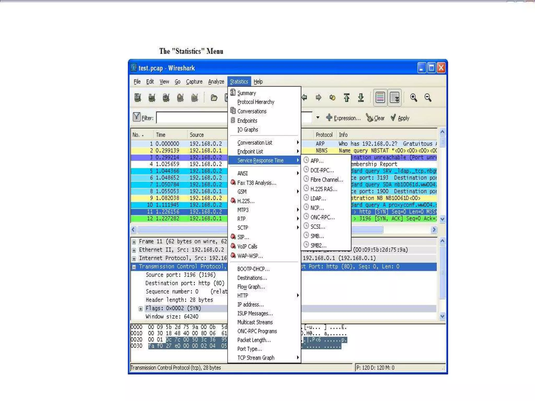Image resolution: width=535 pixels, height=401 pixels.
Task: Toggle auto scroll in live capture
Action: coord(394,98)
